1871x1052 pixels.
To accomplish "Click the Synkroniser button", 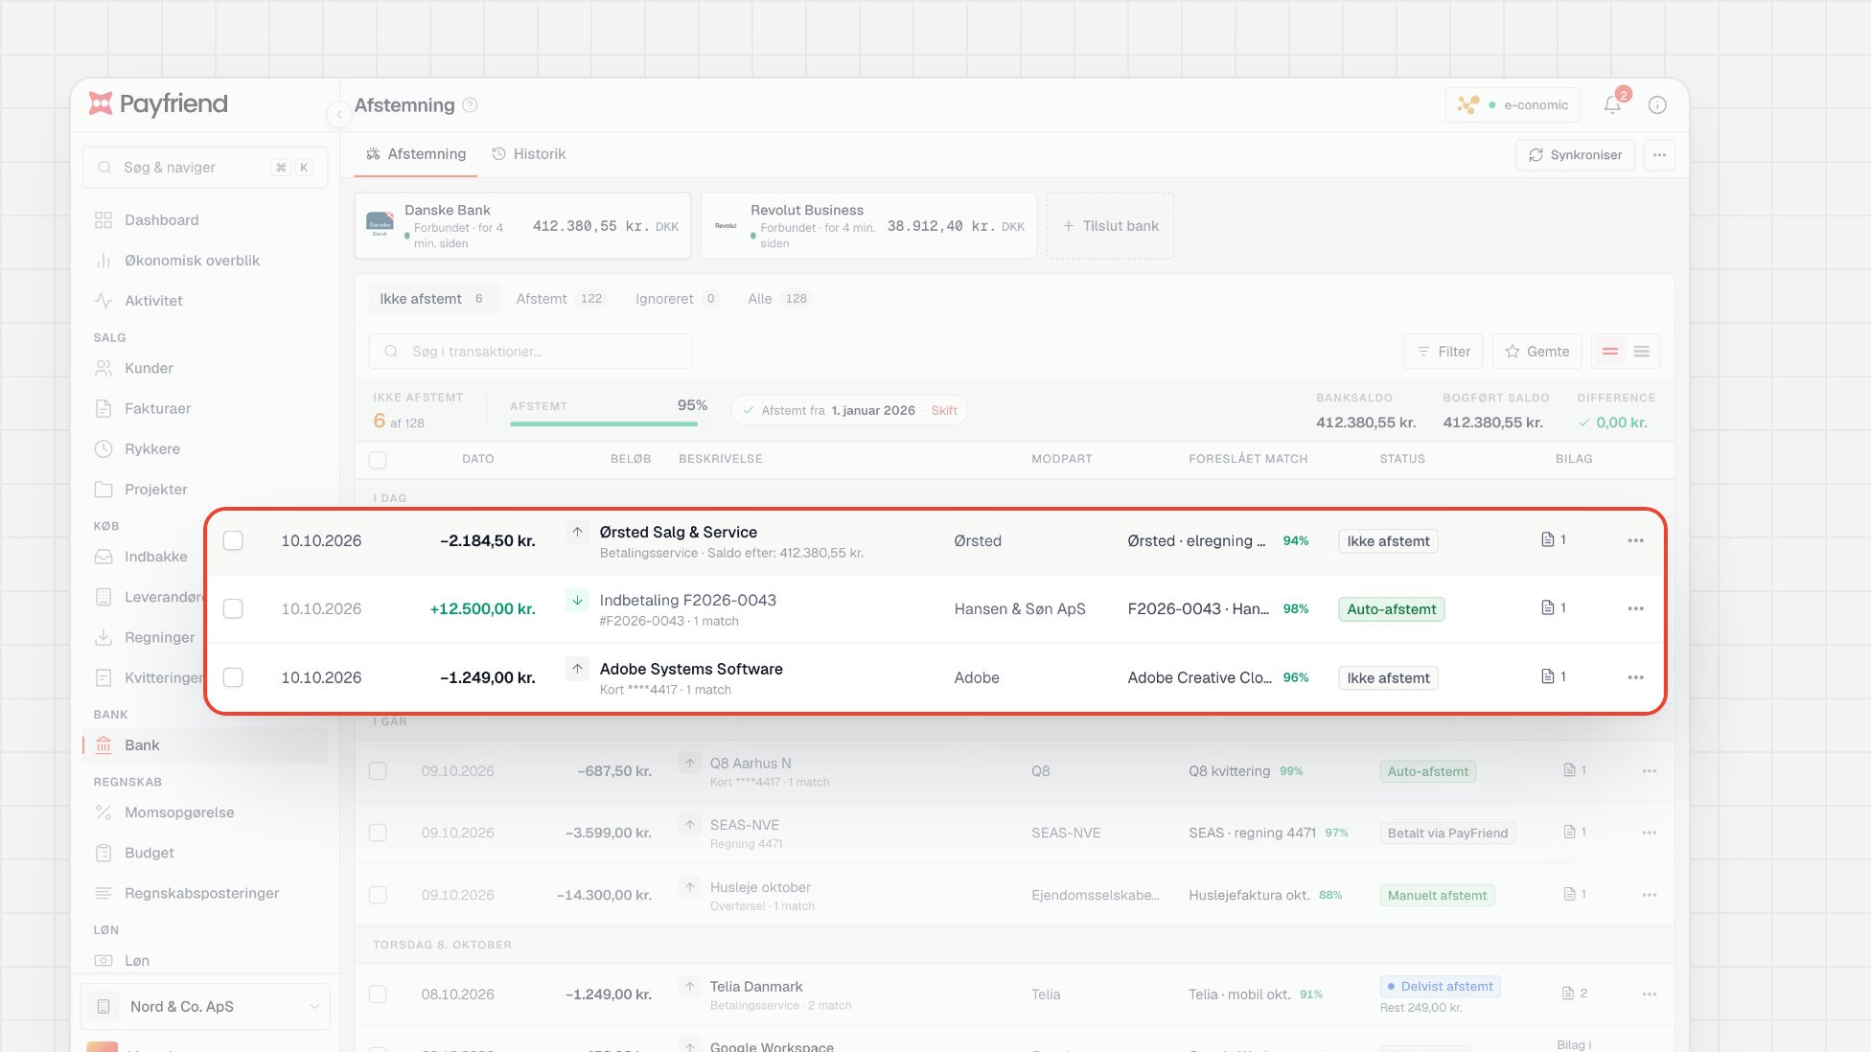I will tap(1575, 155).
